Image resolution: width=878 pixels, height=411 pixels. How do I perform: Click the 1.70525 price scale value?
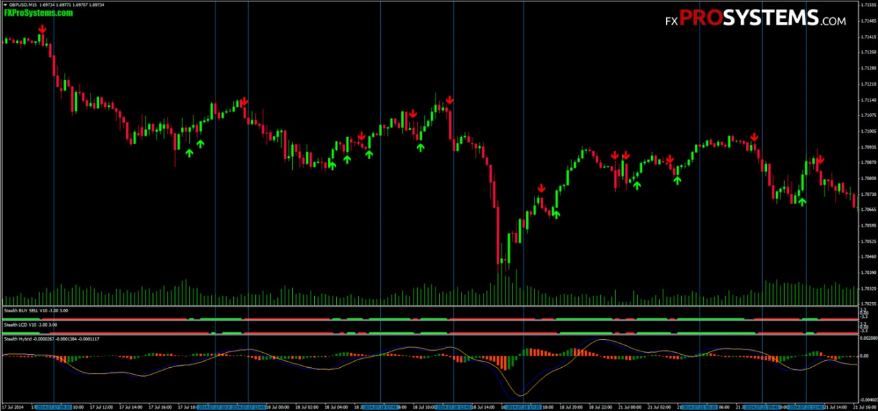point(868,241)
